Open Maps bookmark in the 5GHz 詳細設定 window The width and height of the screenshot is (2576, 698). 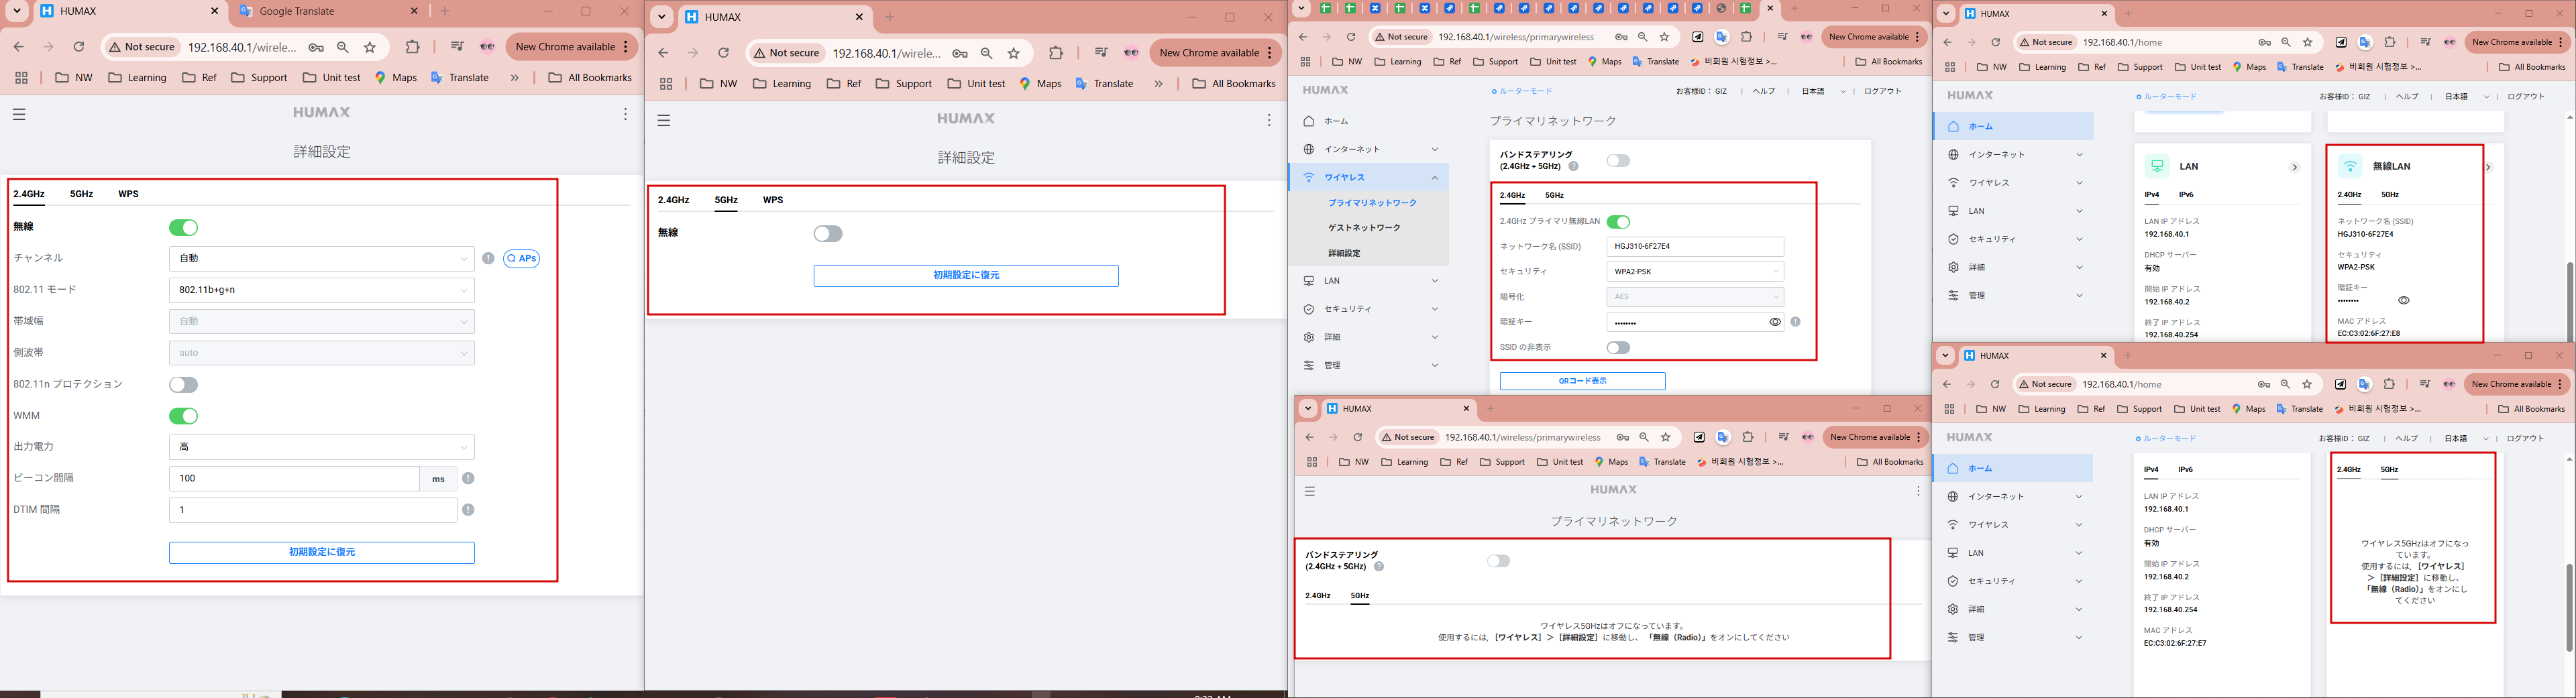(1040, 83)
